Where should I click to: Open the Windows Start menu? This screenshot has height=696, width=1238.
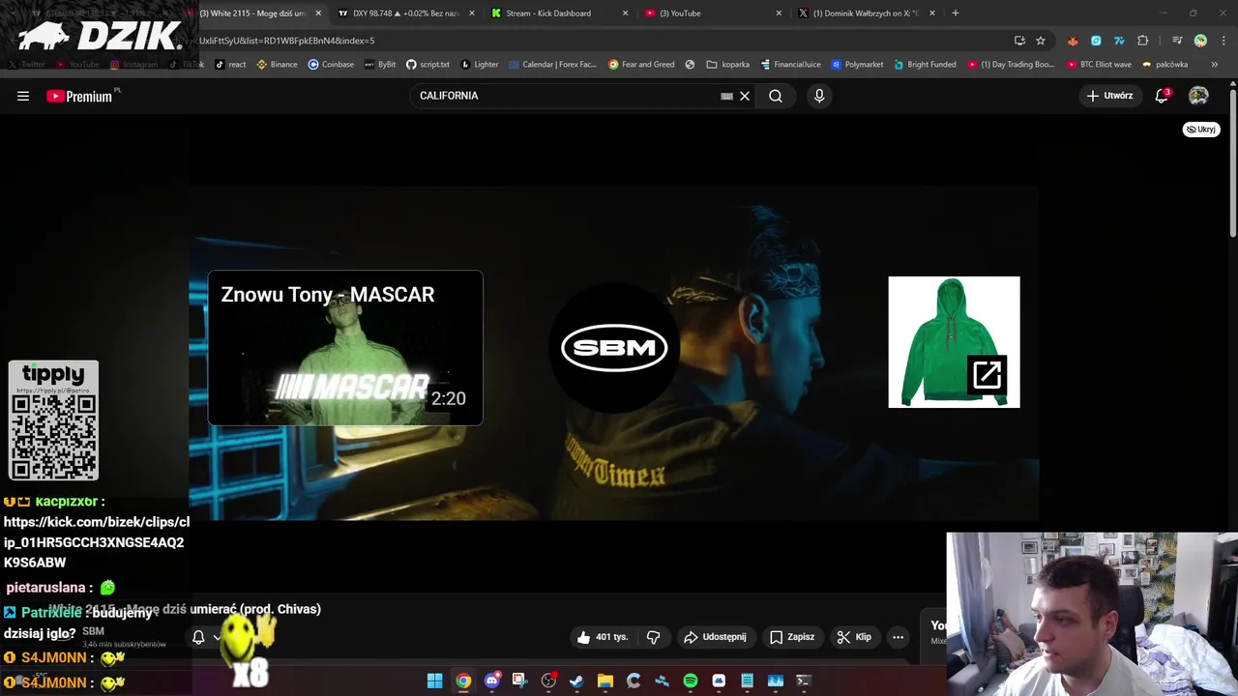(x=435, y=681)
